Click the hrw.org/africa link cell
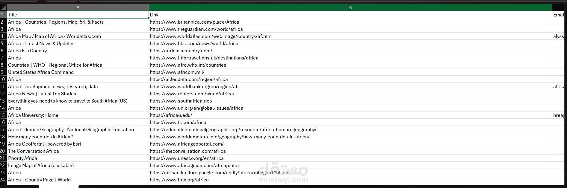 coord(350,180)
